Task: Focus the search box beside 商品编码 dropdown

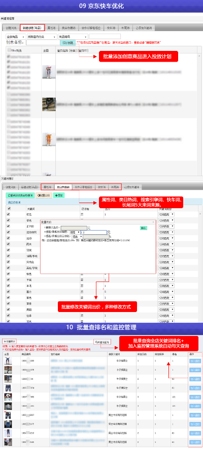Action: coord(105,37)
